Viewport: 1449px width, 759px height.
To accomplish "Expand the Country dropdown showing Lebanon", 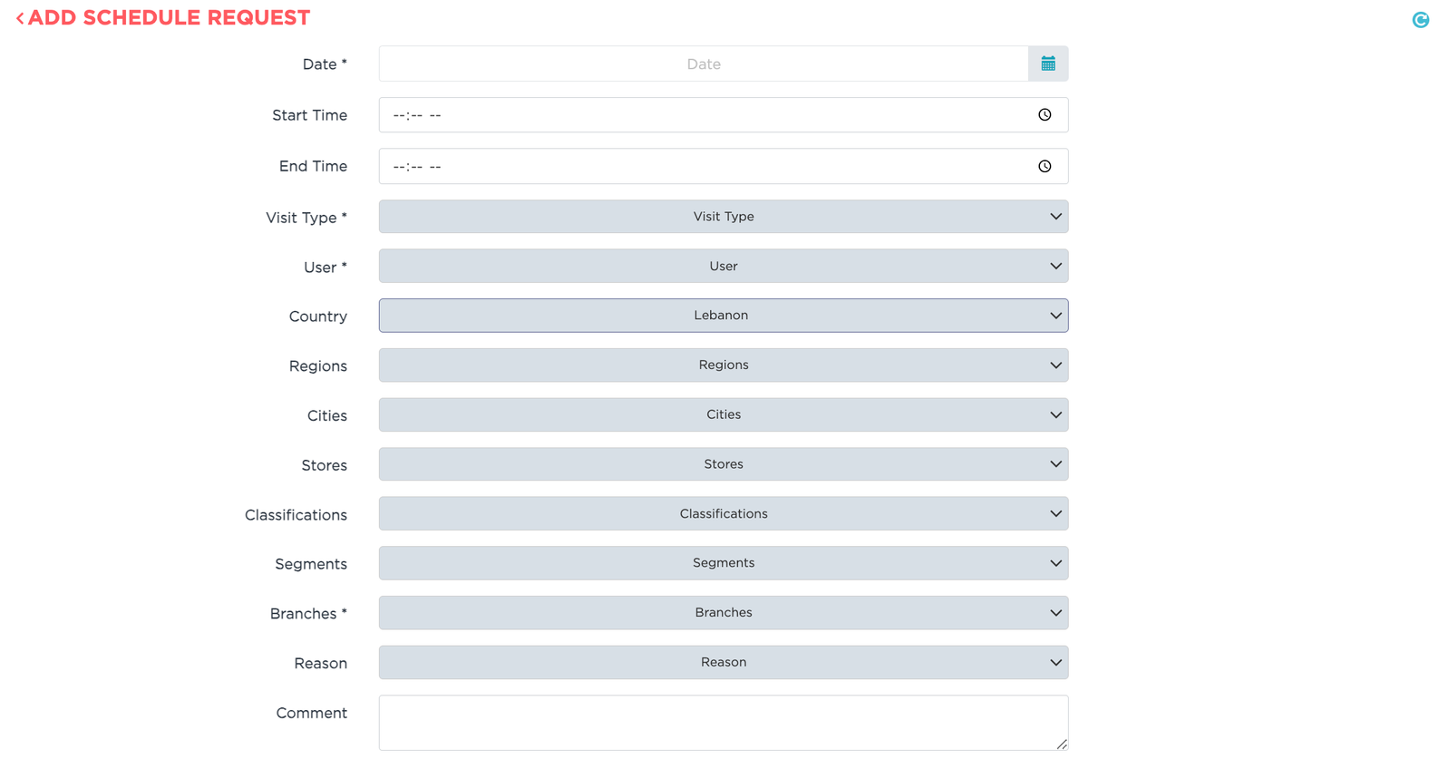I will tap(723, 316).
